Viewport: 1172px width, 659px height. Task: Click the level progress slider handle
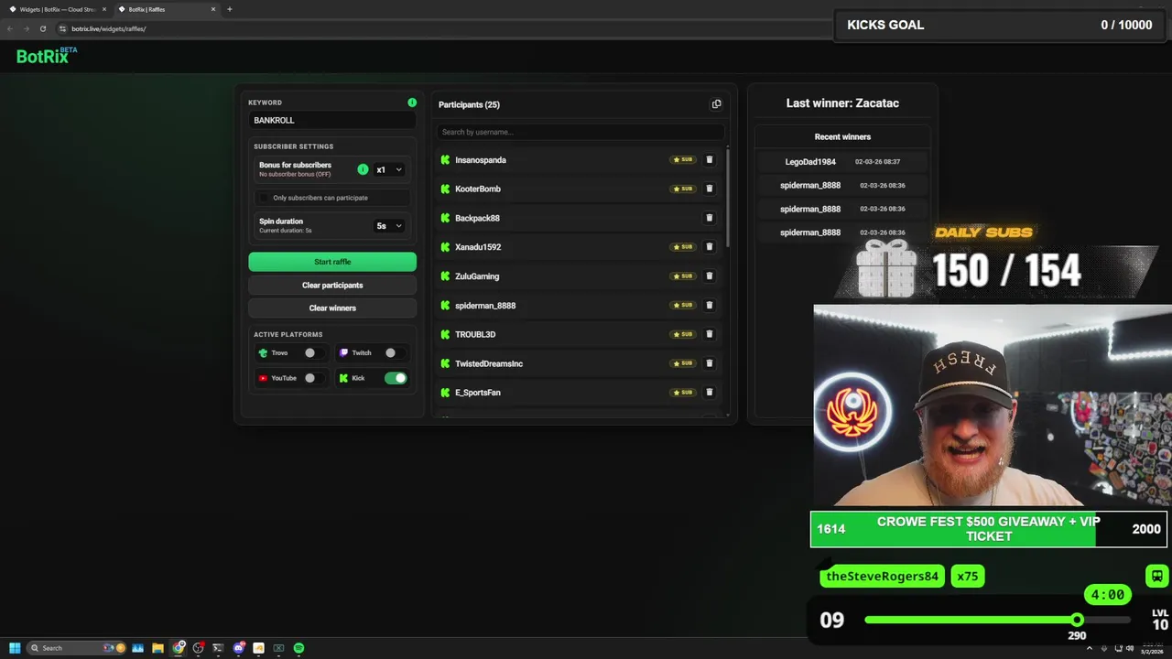(x=1077, y=620)
